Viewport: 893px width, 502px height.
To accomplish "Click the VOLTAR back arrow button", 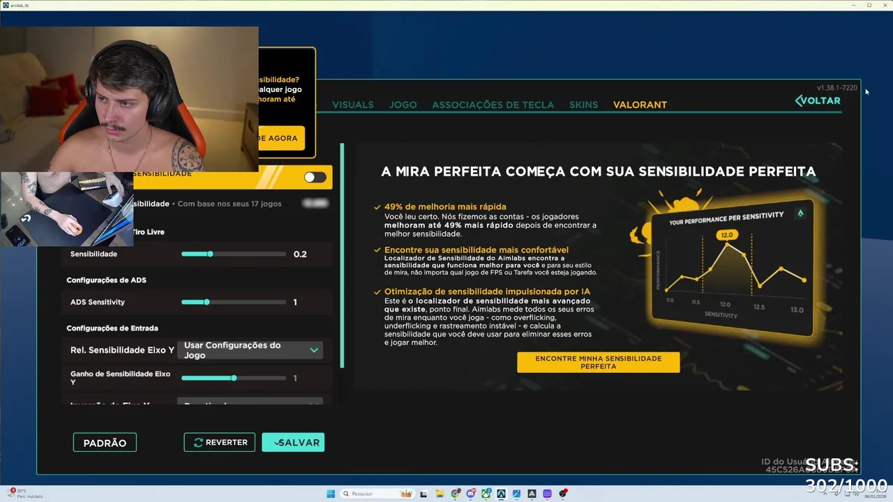I will [818, 100].
